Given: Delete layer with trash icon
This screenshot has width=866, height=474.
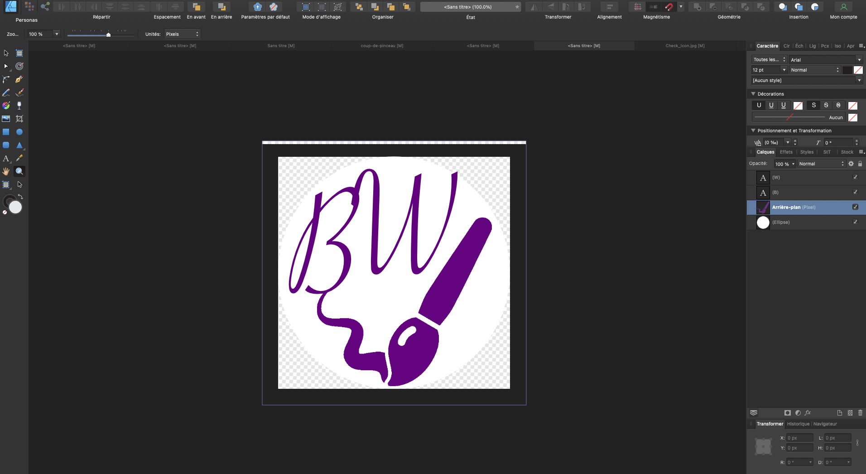Looking at the screenshot, I should pos(860,413).
